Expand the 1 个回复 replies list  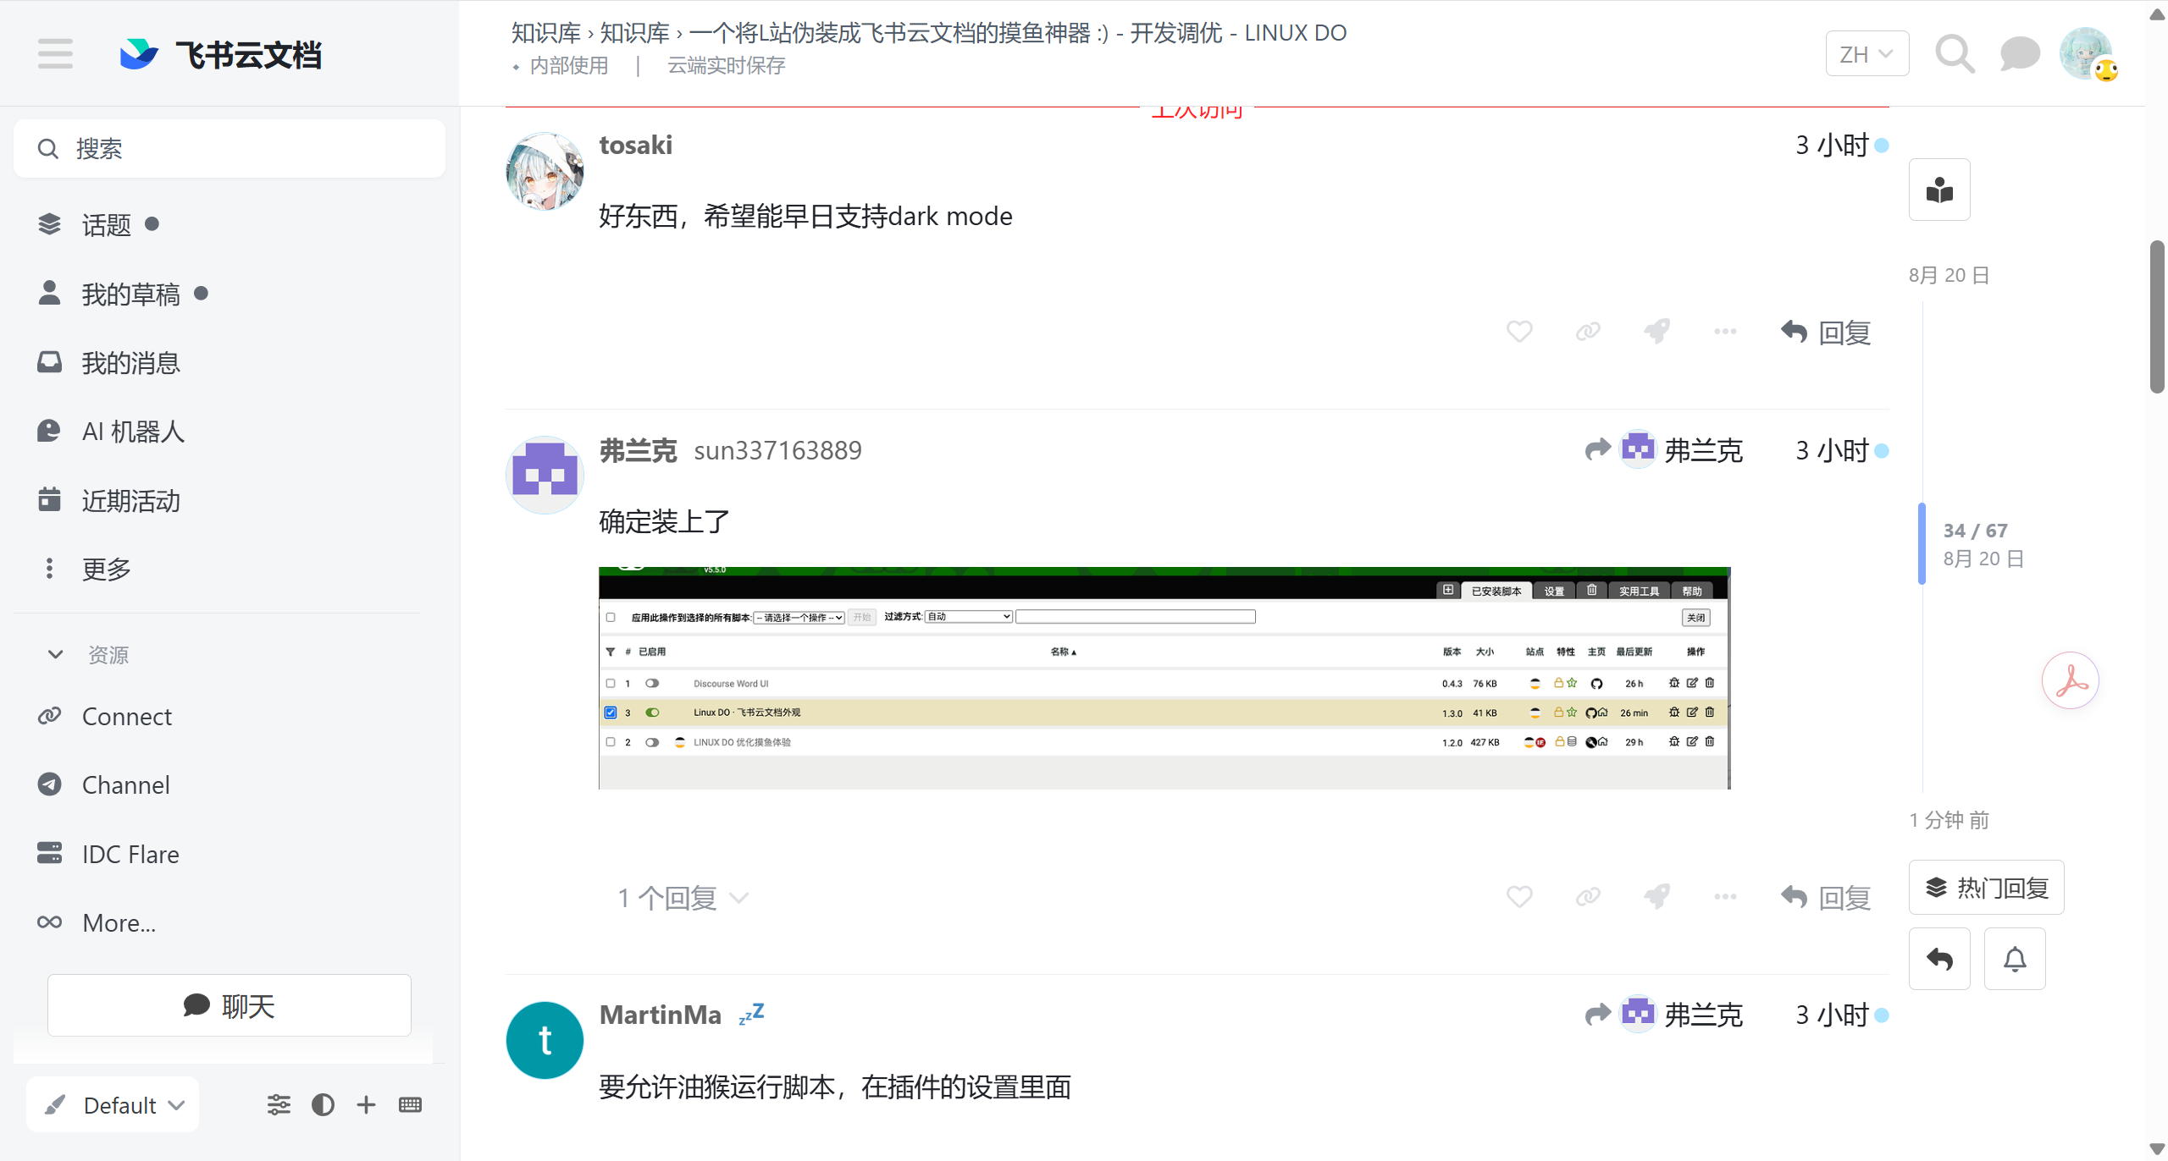(x=683, y=898)
